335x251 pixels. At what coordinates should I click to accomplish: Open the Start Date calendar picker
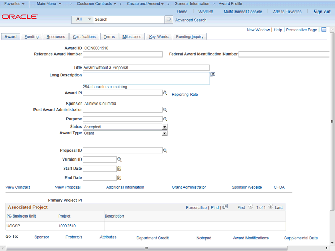tap(119, 169)
